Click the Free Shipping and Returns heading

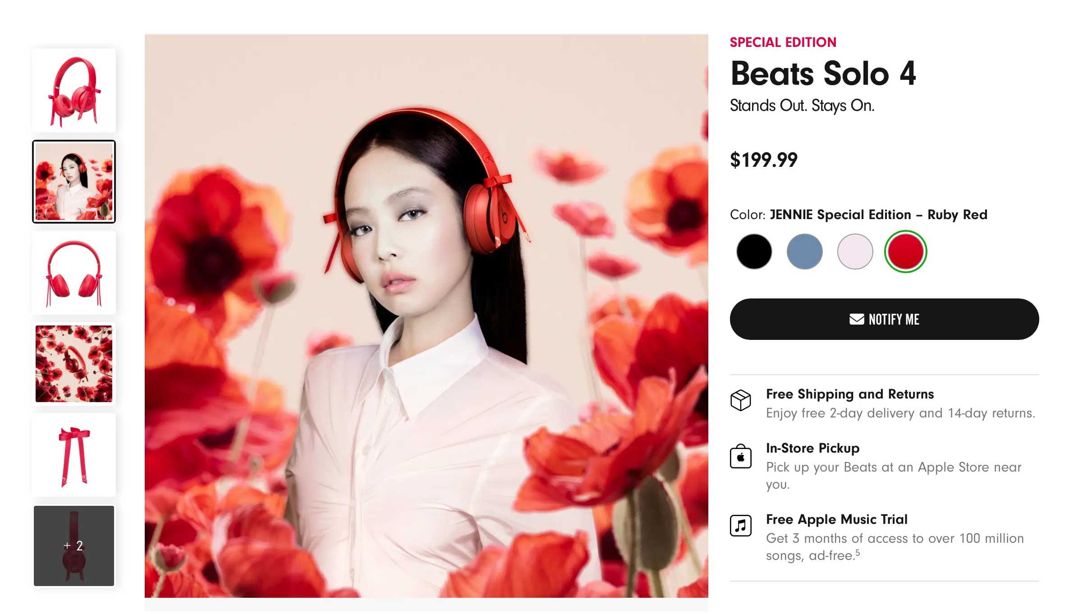850,394
